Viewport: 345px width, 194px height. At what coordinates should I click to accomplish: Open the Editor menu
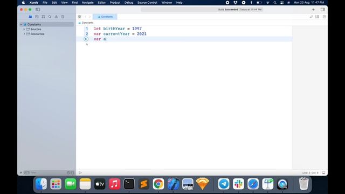coord(102,3)
